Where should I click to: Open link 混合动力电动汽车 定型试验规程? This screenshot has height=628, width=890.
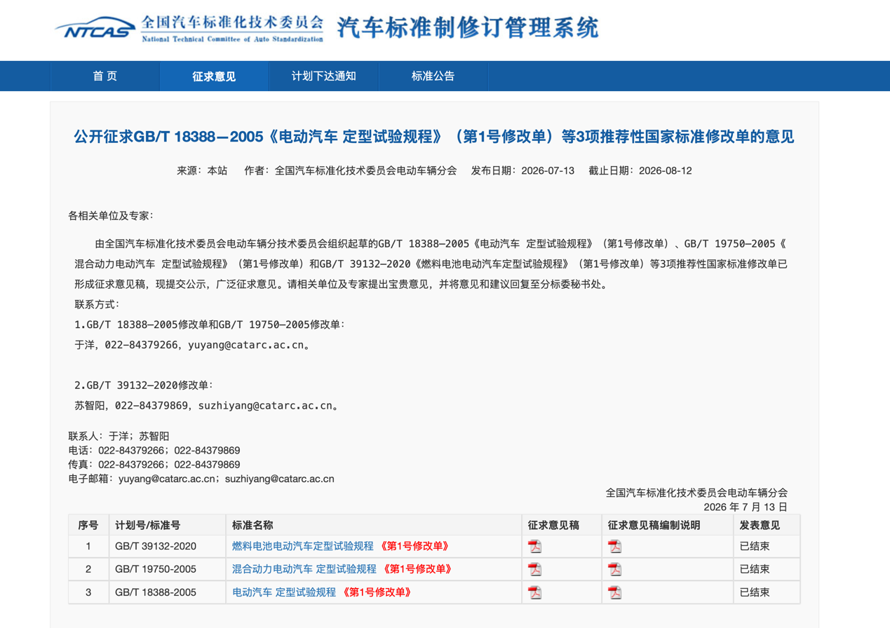(x=304, y=569)
